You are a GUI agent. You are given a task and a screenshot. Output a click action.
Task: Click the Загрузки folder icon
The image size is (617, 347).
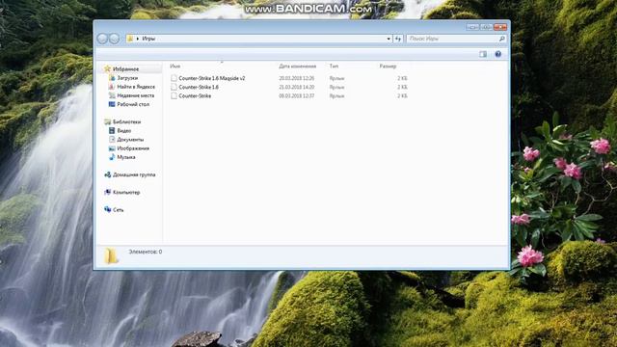pyautogui.click(x=112, y=78)
